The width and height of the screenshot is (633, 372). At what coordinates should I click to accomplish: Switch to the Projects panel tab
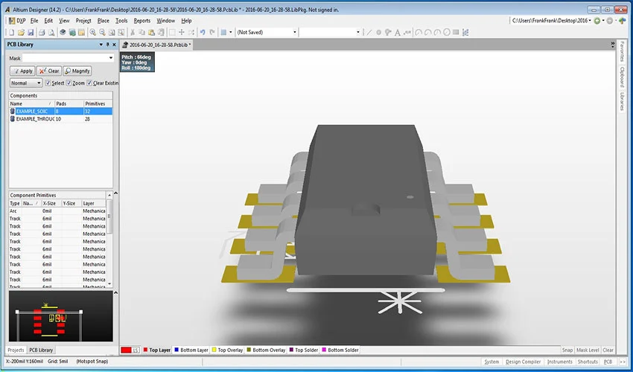pos(16,350)
